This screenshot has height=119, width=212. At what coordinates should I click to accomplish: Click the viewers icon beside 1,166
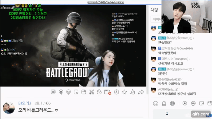(x=37, y=103)
